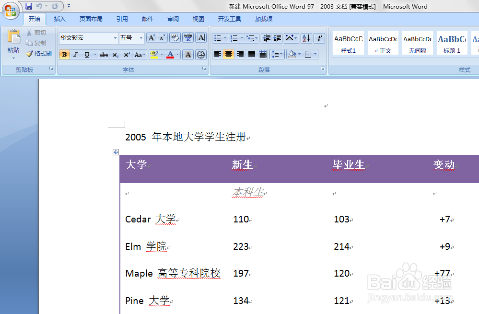The height and width of the screenshot is (314, 479).
Task: Click the table move handle above the table
Action: pos(116,152)
